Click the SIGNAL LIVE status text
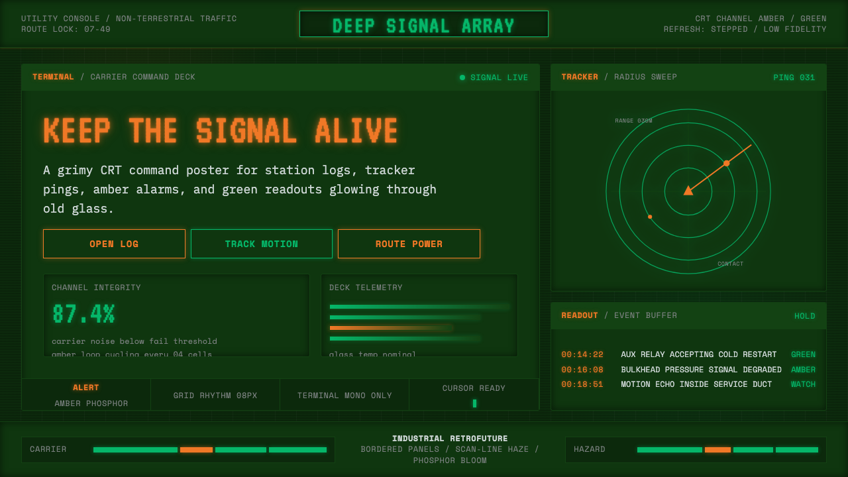The height and width of the screenshot is (477, 848). (x=499, y=78)
